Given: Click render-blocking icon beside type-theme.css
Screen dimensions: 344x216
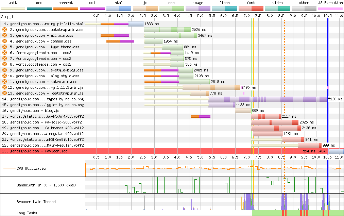Looking at the screenshot, I should (4, 47).
